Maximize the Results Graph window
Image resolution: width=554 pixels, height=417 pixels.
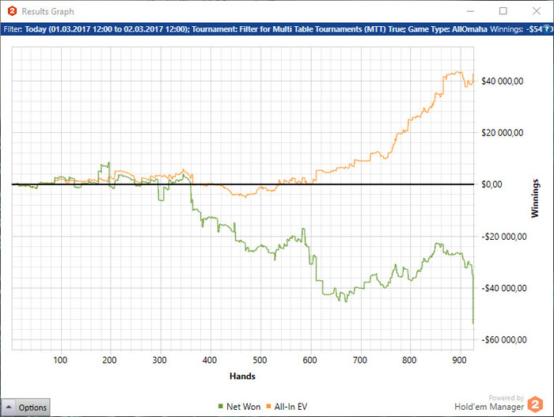503,11
